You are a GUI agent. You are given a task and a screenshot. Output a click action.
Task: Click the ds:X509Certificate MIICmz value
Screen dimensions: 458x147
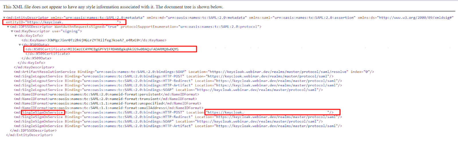[x=123, y=49]
